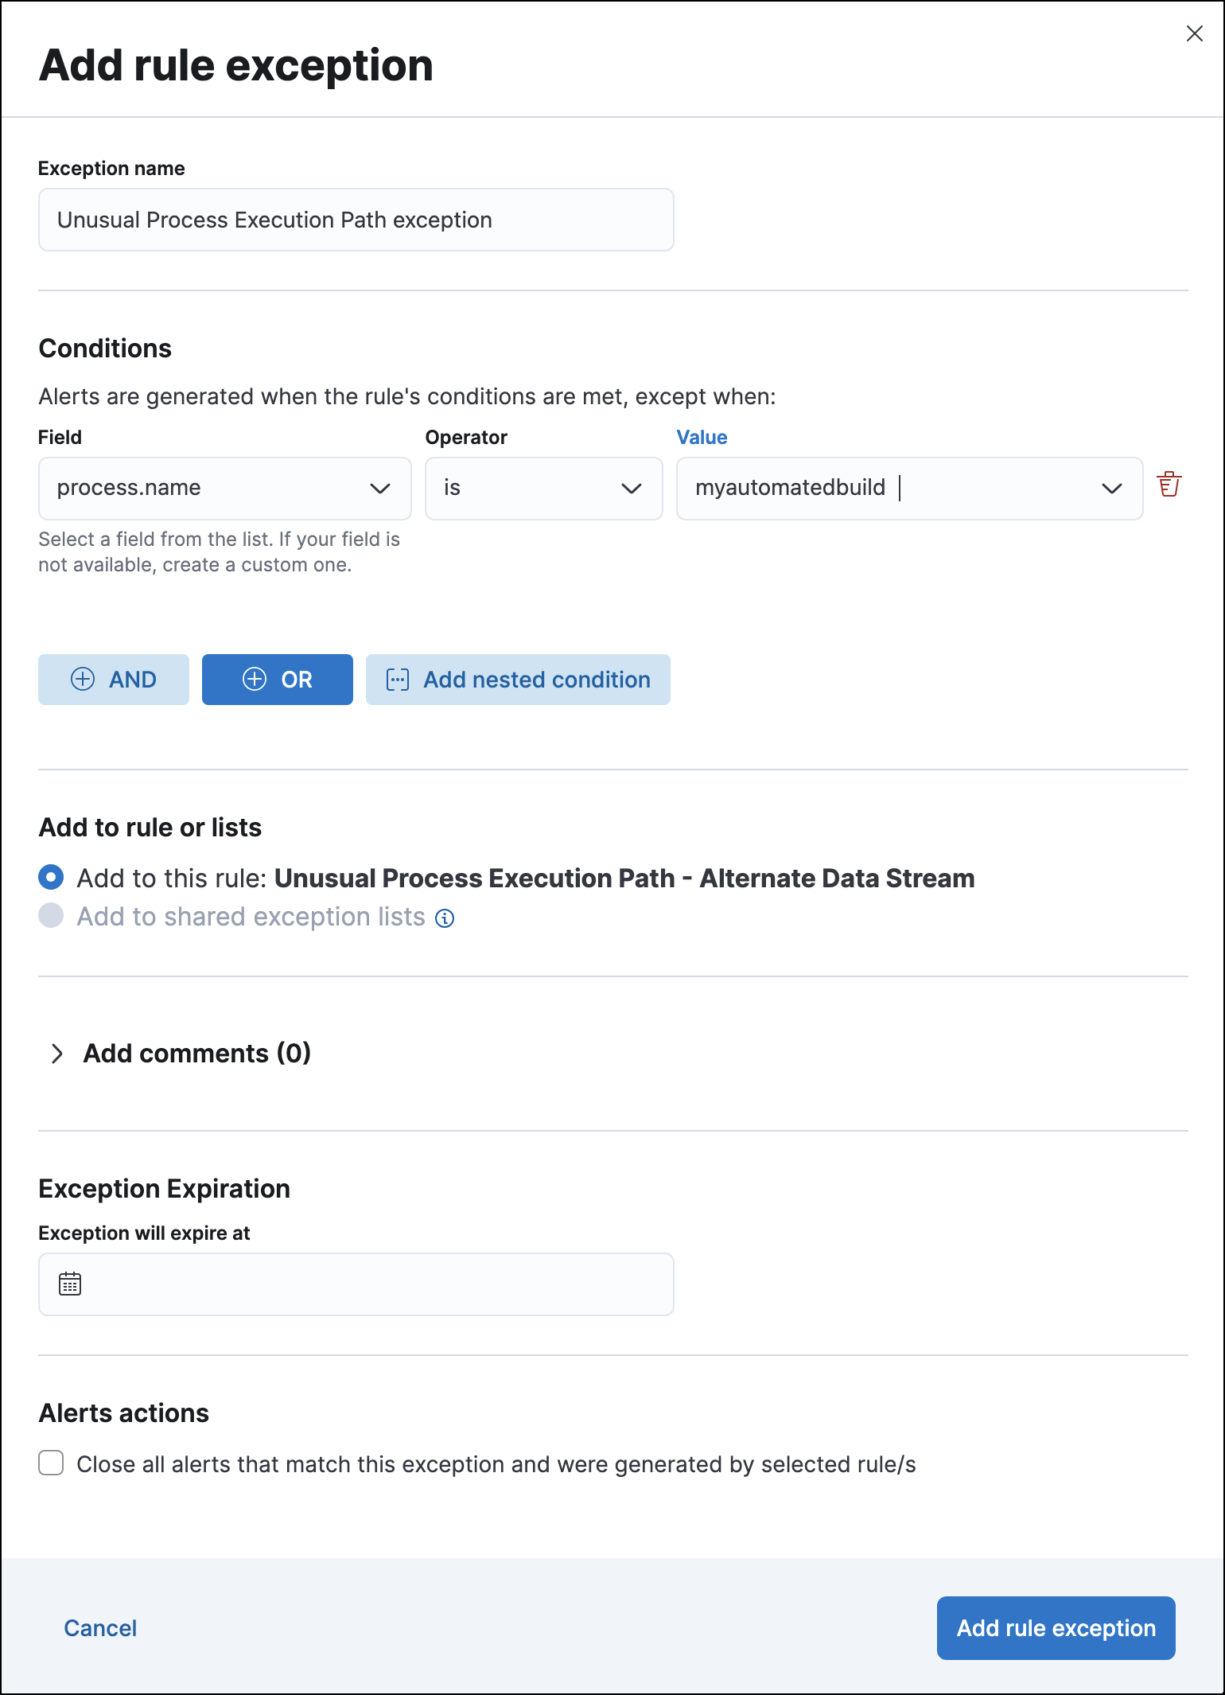Viewport: 1225px width, 1695px height.
Task: Click the myautomatedbuild value field
Action: (875, 488)
